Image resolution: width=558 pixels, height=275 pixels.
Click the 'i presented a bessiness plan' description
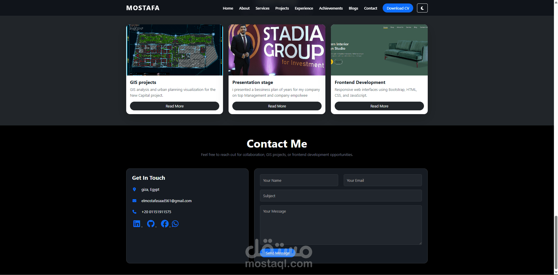(276, 92)
